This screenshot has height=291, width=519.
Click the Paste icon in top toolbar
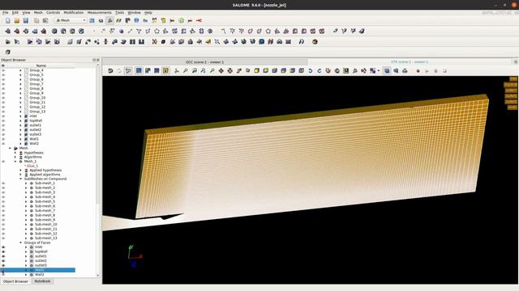(x=45, y=20)
